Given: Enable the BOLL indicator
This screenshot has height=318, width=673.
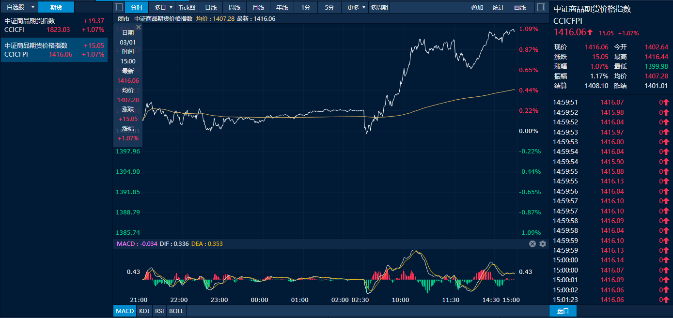Looking at the screenshot, I should [176, 311].
